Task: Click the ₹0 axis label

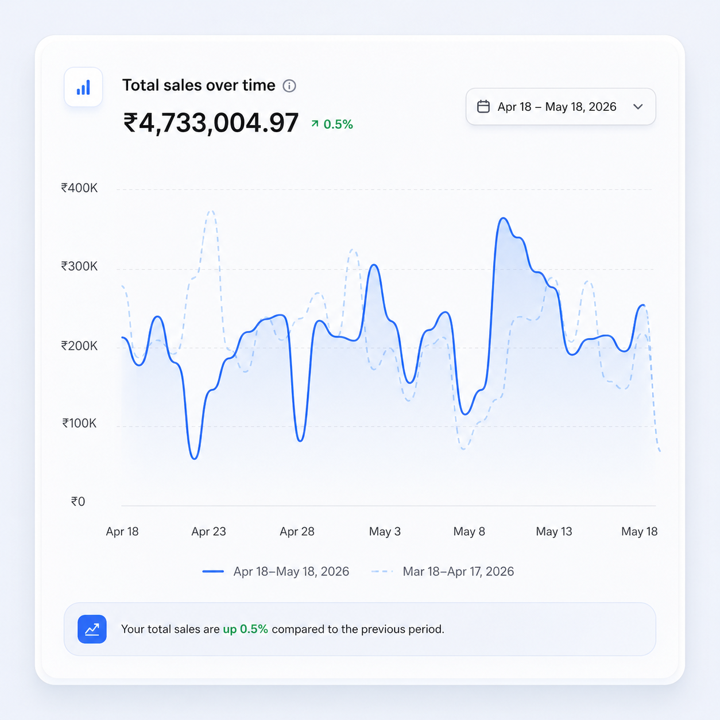Action: click(x=78, y=502)
